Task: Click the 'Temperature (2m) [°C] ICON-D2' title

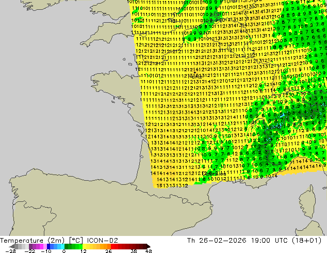Action: pos(59,241)
